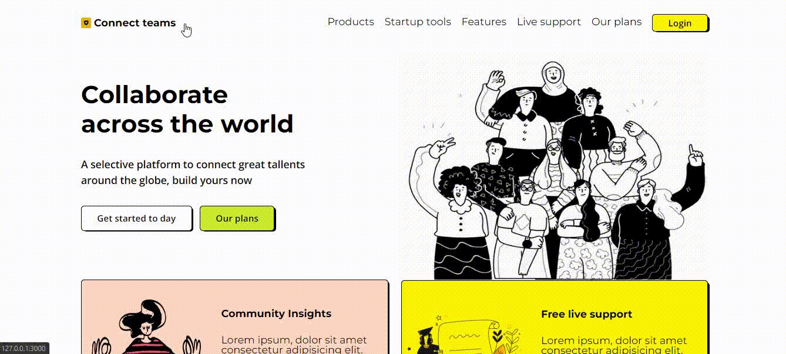Click the dark-haired woman illustration icon
Viewport: 786px width, 354px height.
(148, 328)
